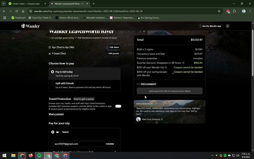Switch to Verify Codes SimplyCodes tab
Viewport: 254px width, 159px height.
26,4
